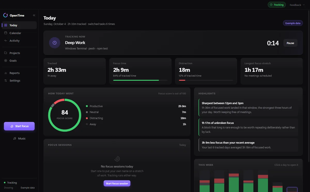The height and width of the screenshot is (192, 310).
Task: Open the Goals section
Action: (19, 61)
